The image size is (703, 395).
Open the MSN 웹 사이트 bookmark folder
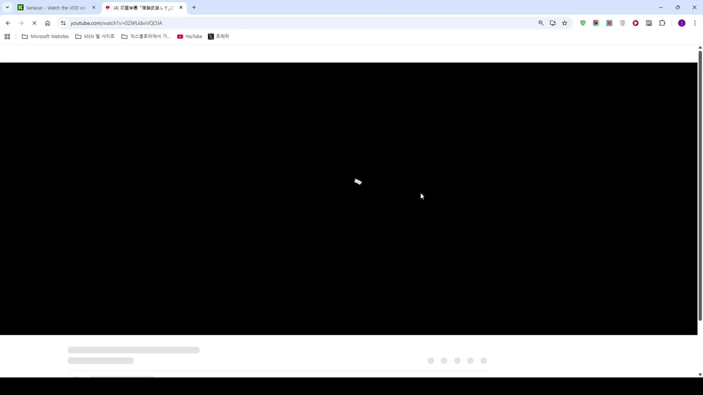pos(95,36)
